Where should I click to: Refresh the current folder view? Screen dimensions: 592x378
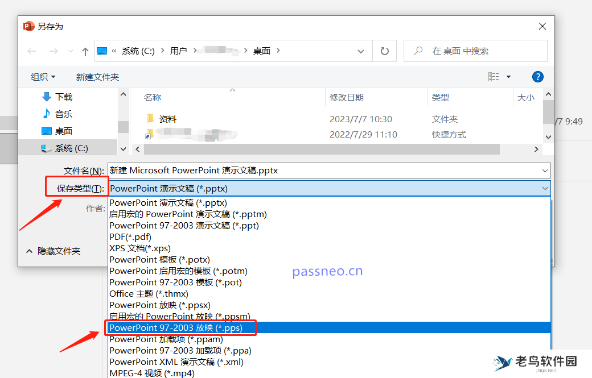click(x=384, y=51)
